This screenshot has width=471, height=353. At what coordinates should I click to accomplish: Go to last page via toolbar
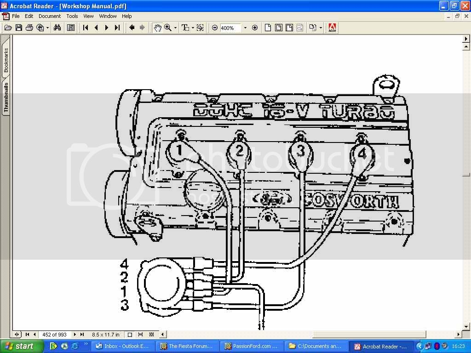coord(117,28)
